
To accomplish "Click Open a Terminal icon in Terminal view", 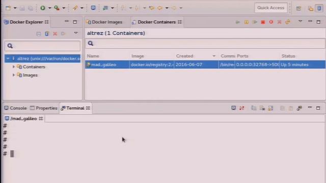I will click(x=233, y=108).
